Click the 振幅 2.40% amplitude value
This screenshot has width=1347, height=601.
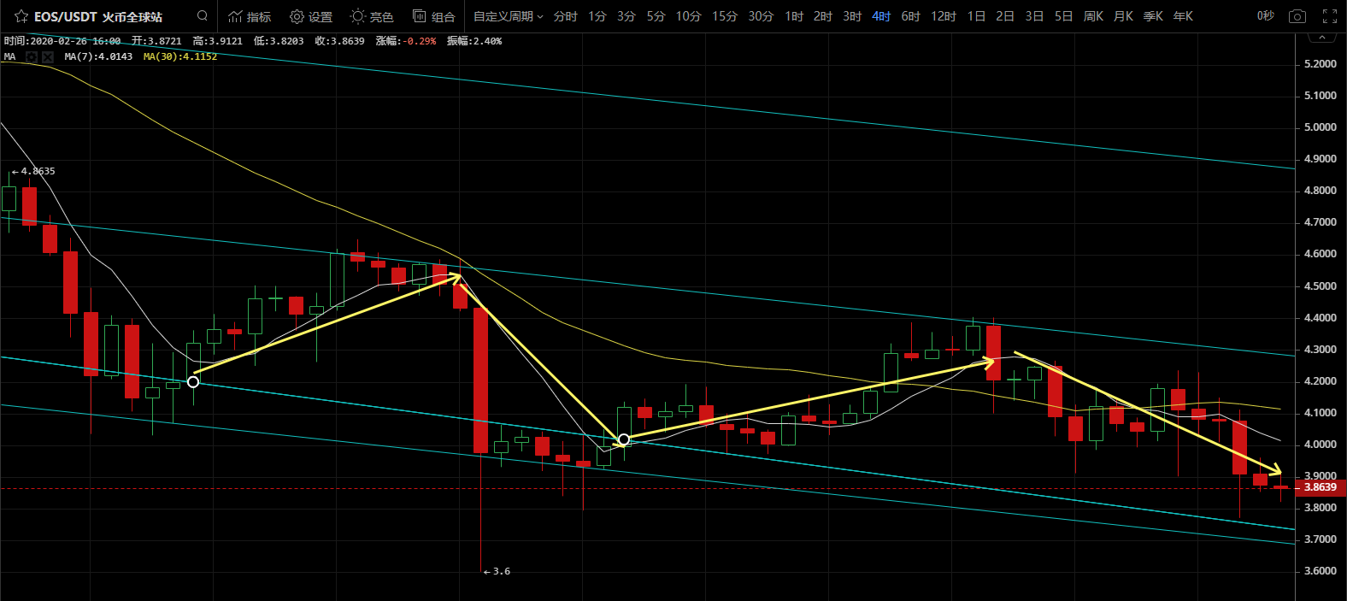pos(474,41)
